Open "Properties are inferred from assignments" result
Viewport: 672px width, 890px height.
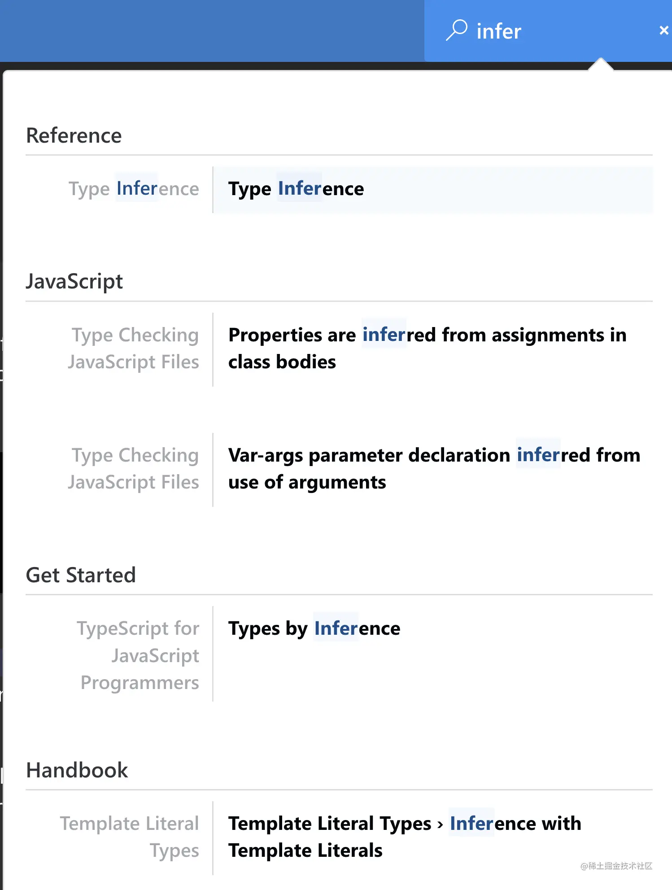pos(427,349)
